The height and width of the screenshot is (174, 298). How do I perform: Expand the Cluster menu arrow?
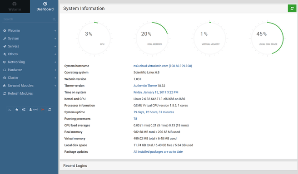click(x=55, y=78)
